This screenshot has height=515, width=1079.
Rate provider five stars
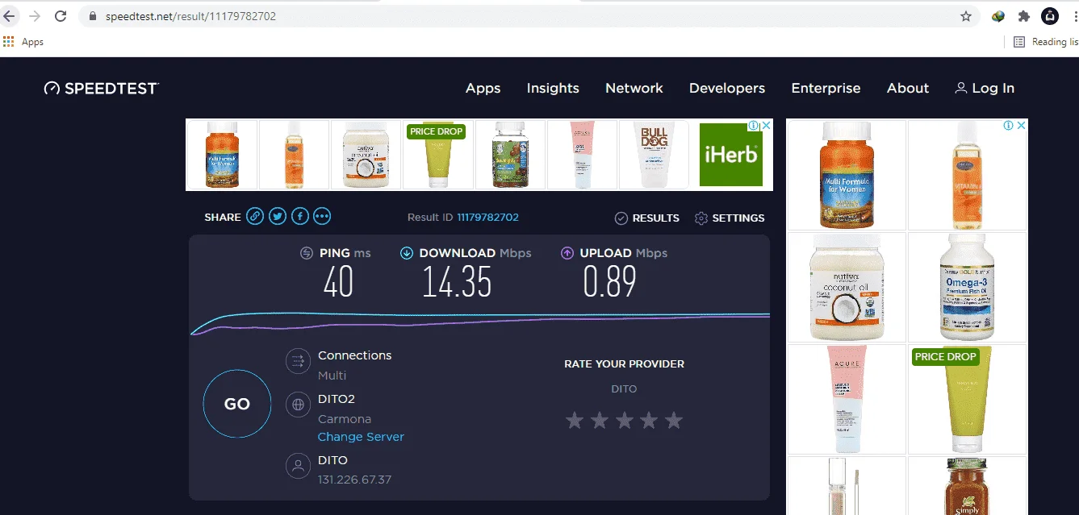(x=674, y=421)
